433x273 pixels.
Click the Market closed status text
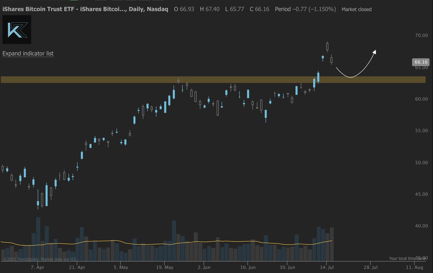coord(356,9)
